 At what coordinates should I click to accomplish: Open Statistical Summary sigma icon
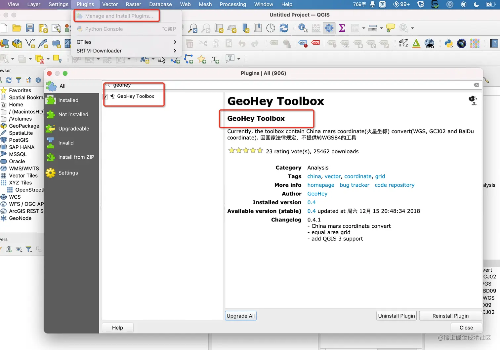342,28
